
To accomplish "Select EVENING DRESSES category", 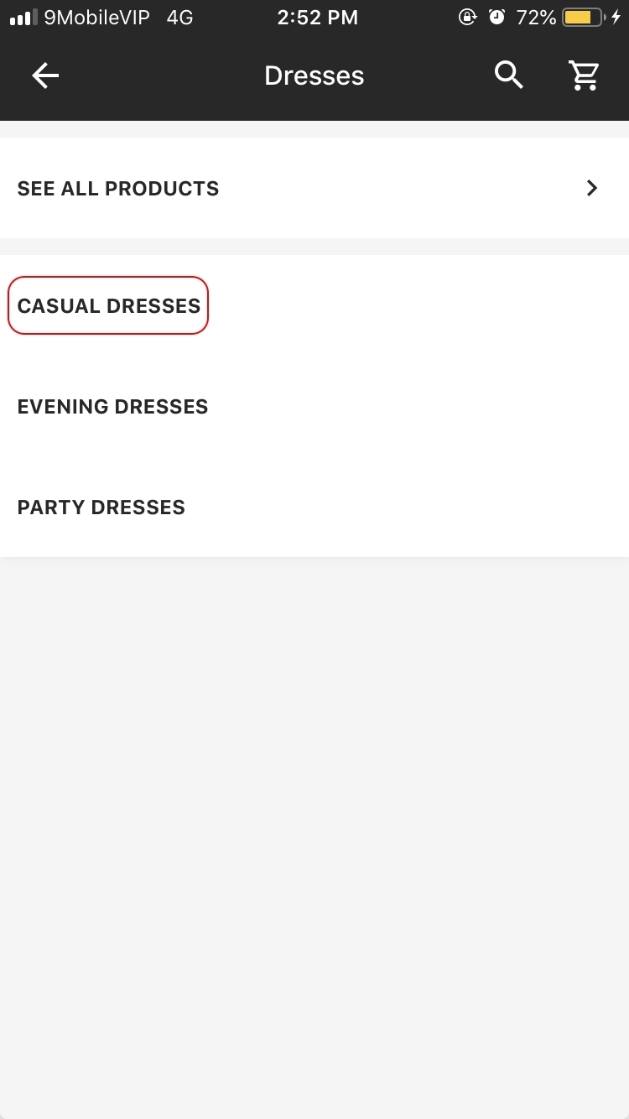I will pyautogui.click(x=112, y=407).
